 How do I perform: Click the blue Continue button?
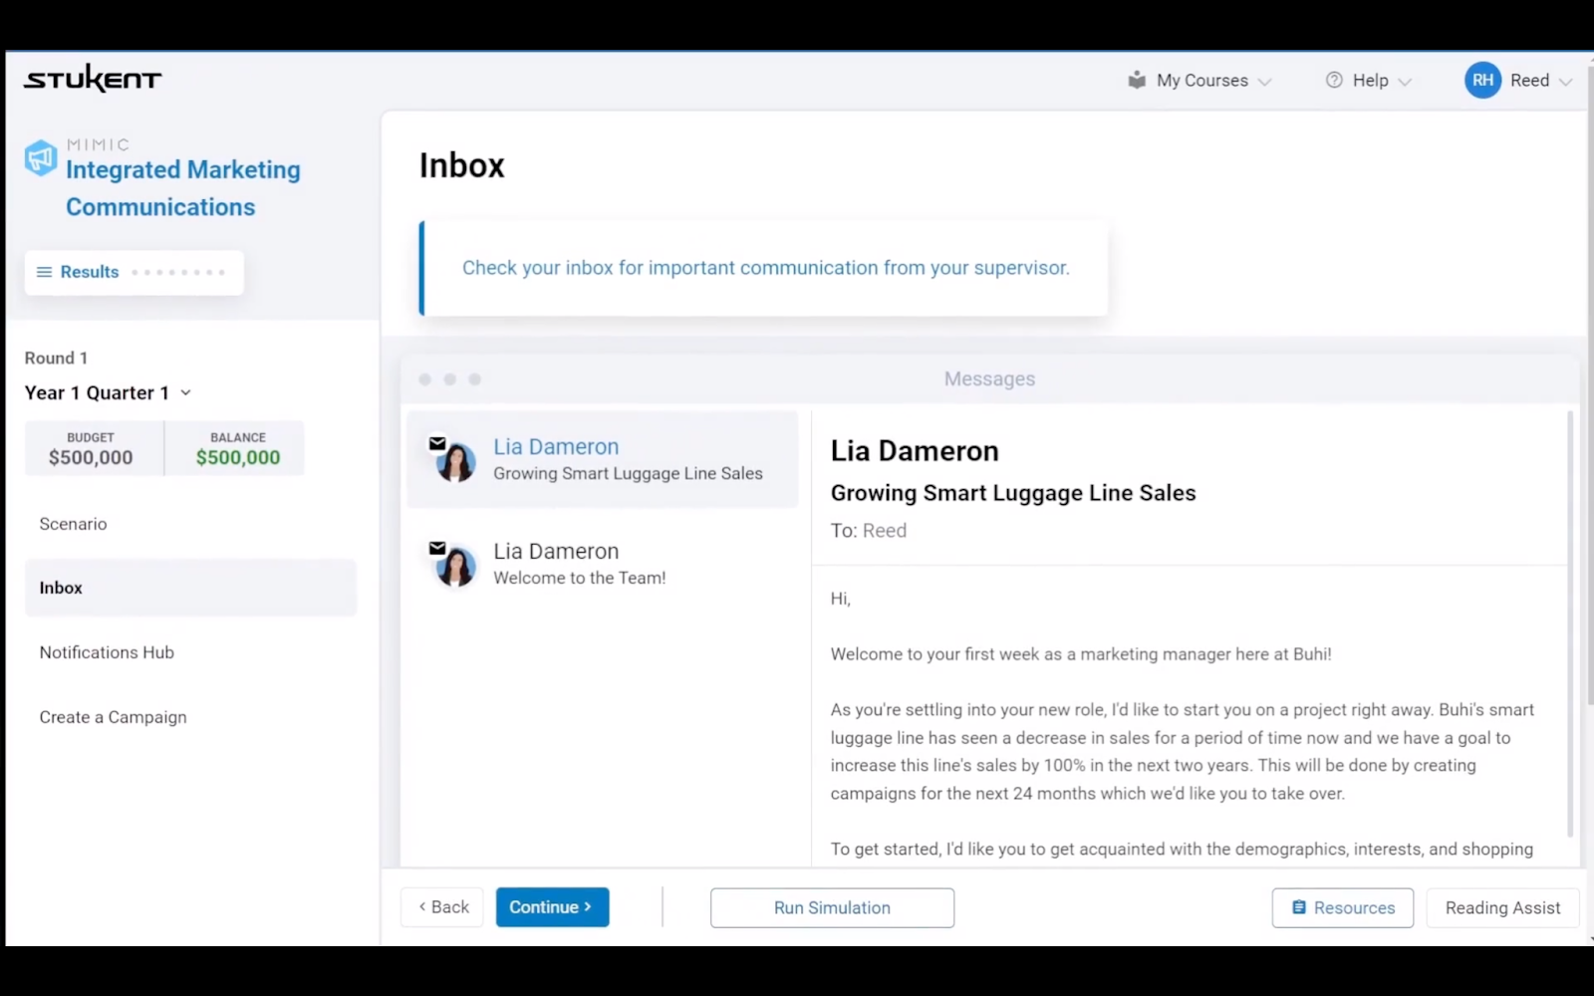click(553, 907)
